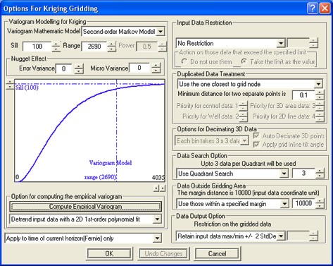Click right arrow below variogram plot
This screenshot has height=266, width=333.
point(163,188)
